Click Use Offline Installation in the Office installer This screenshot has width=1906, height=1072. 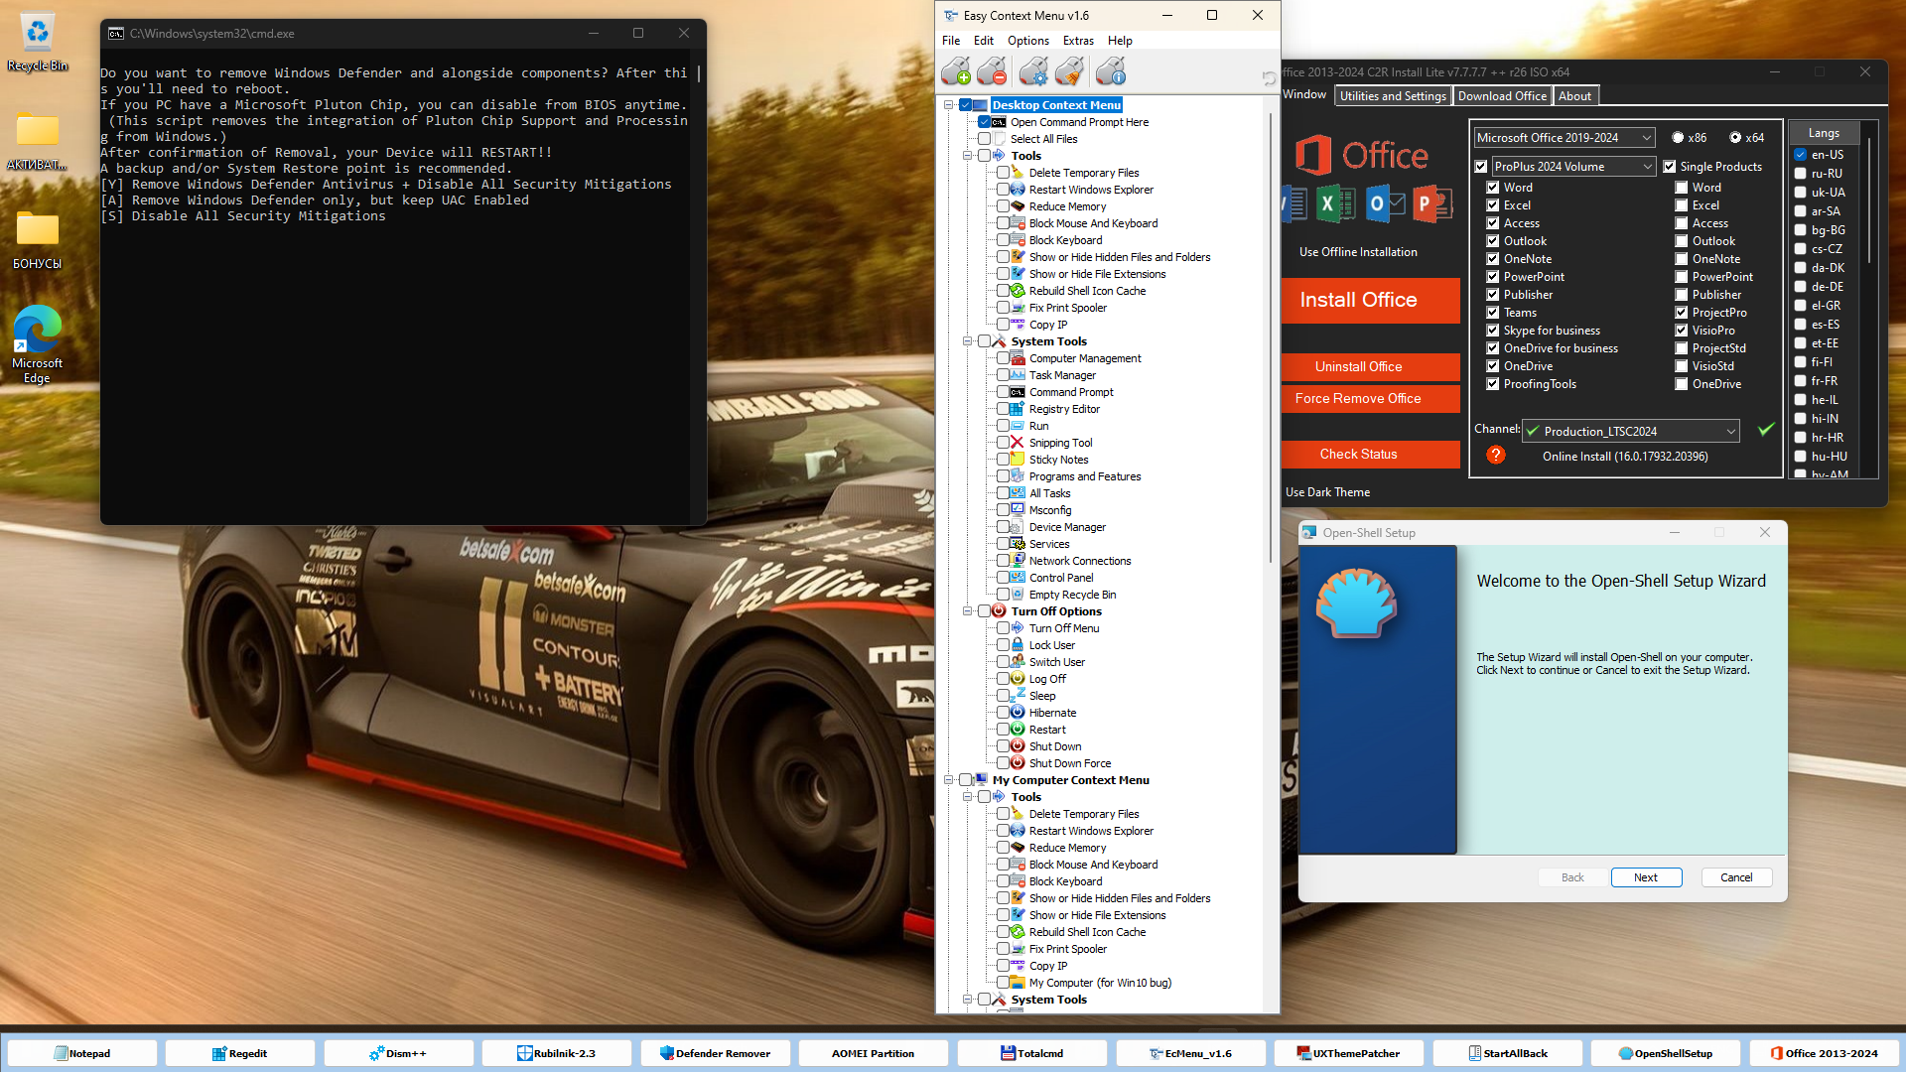1358,252
